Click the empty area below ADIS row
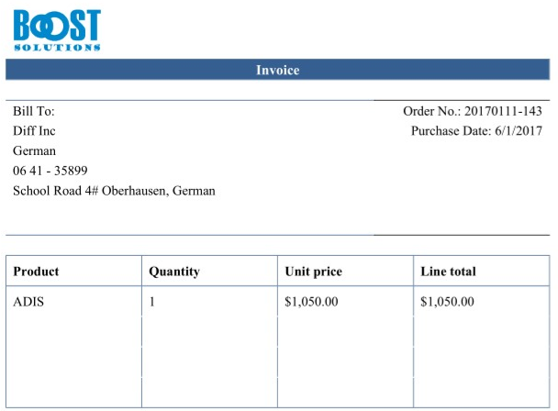The height and width of the screenshot is (411, 558). click(x=73, y=360)
